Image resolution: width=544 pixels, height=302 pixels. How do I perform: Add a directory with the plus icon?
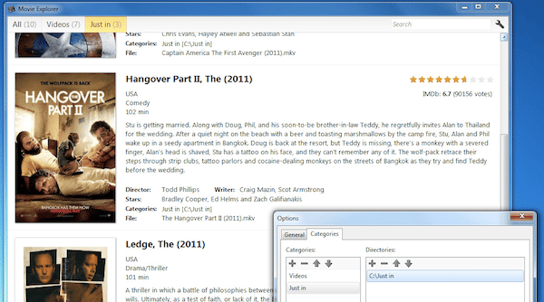(372, 264)
